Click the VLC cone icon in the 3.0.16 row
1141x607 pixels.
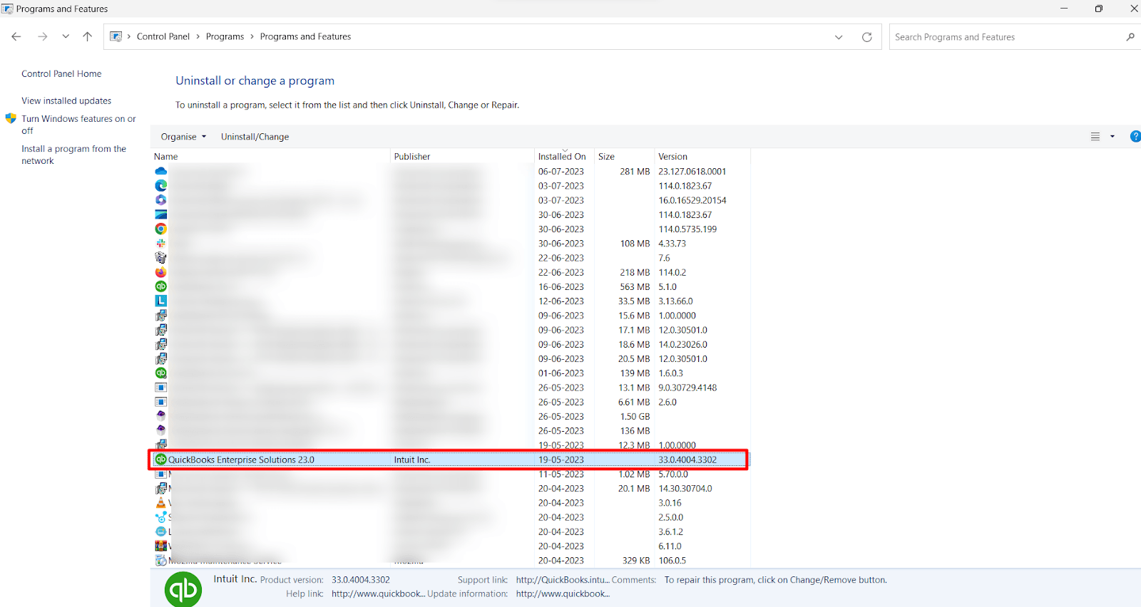[x=161, y=503]
